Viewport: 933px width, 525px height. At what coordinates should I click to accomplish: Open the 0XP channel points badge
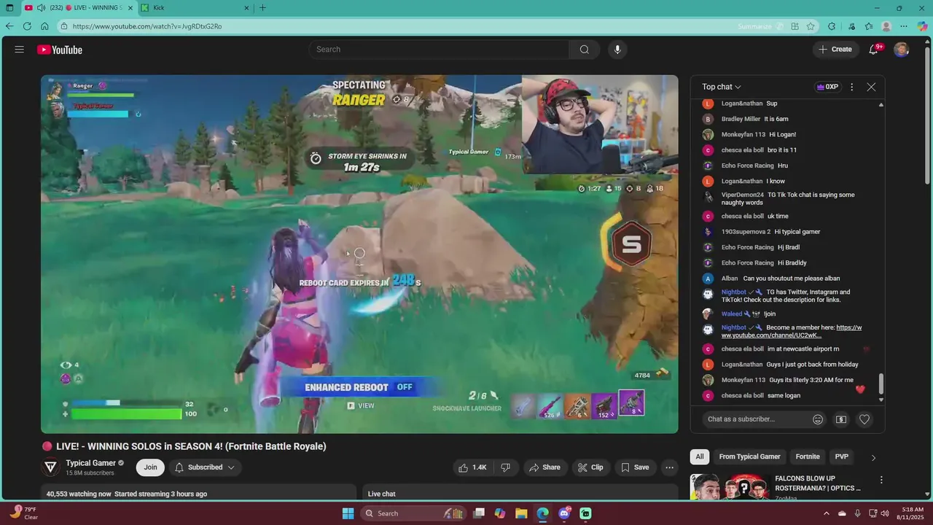(827, 87)
